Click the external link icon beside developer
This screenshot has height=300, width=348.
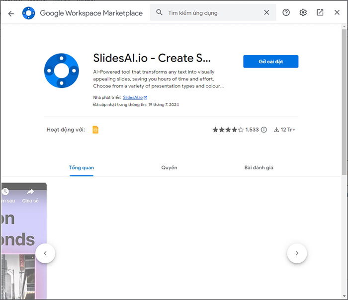[145, 97]
